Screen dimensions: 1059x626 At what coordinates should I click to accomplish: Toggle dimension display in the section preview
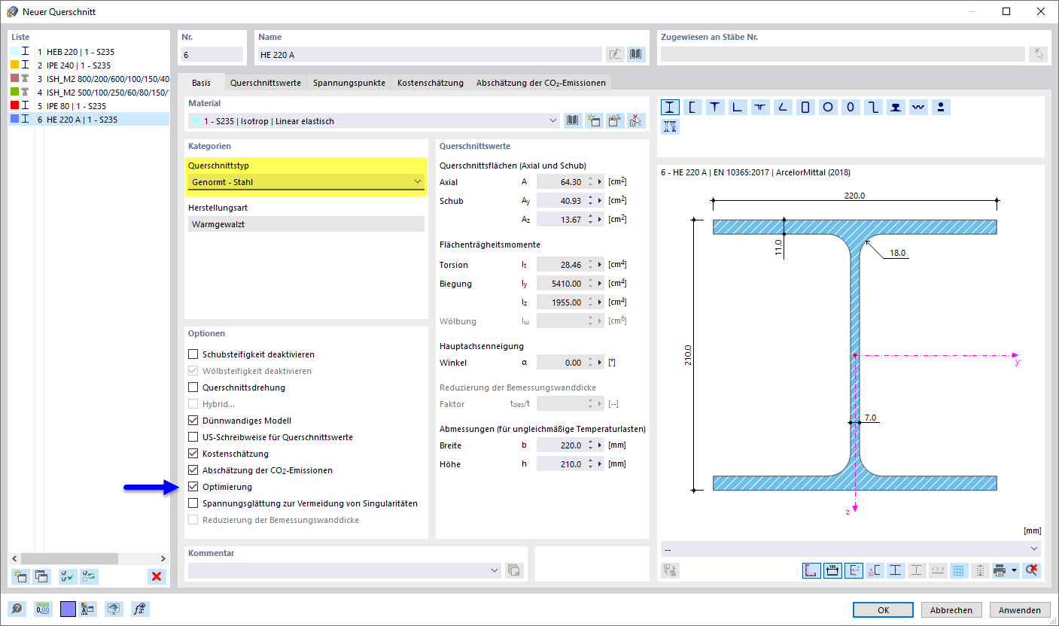(832, 570)
